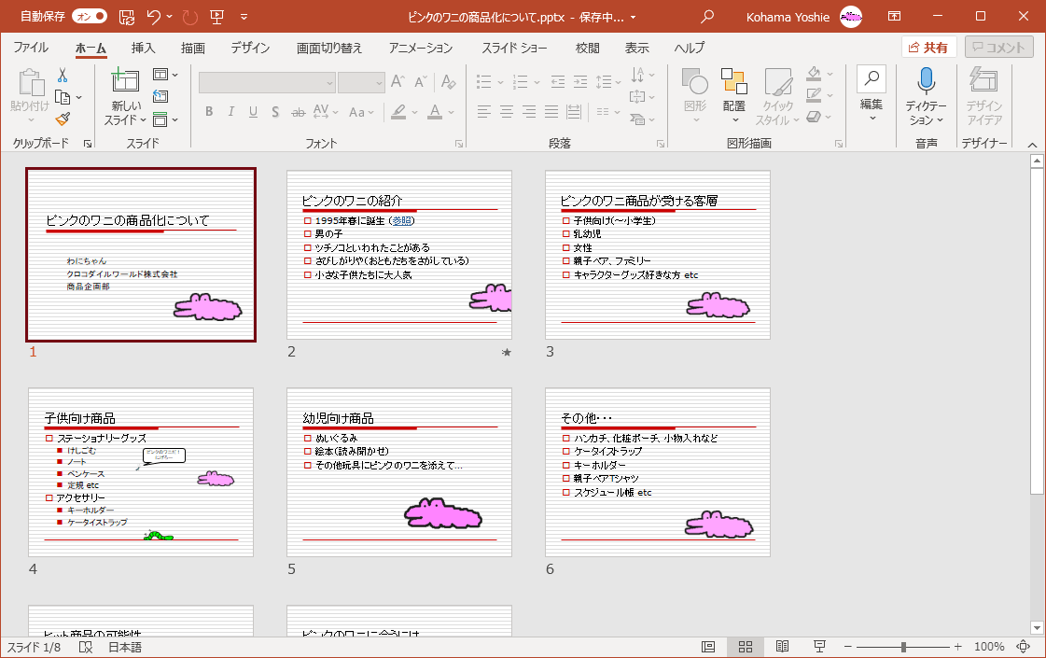Viewport: 1046px width, 658px height.
Task: Open the font color picker arrow
Action: [x=452, y=112]
